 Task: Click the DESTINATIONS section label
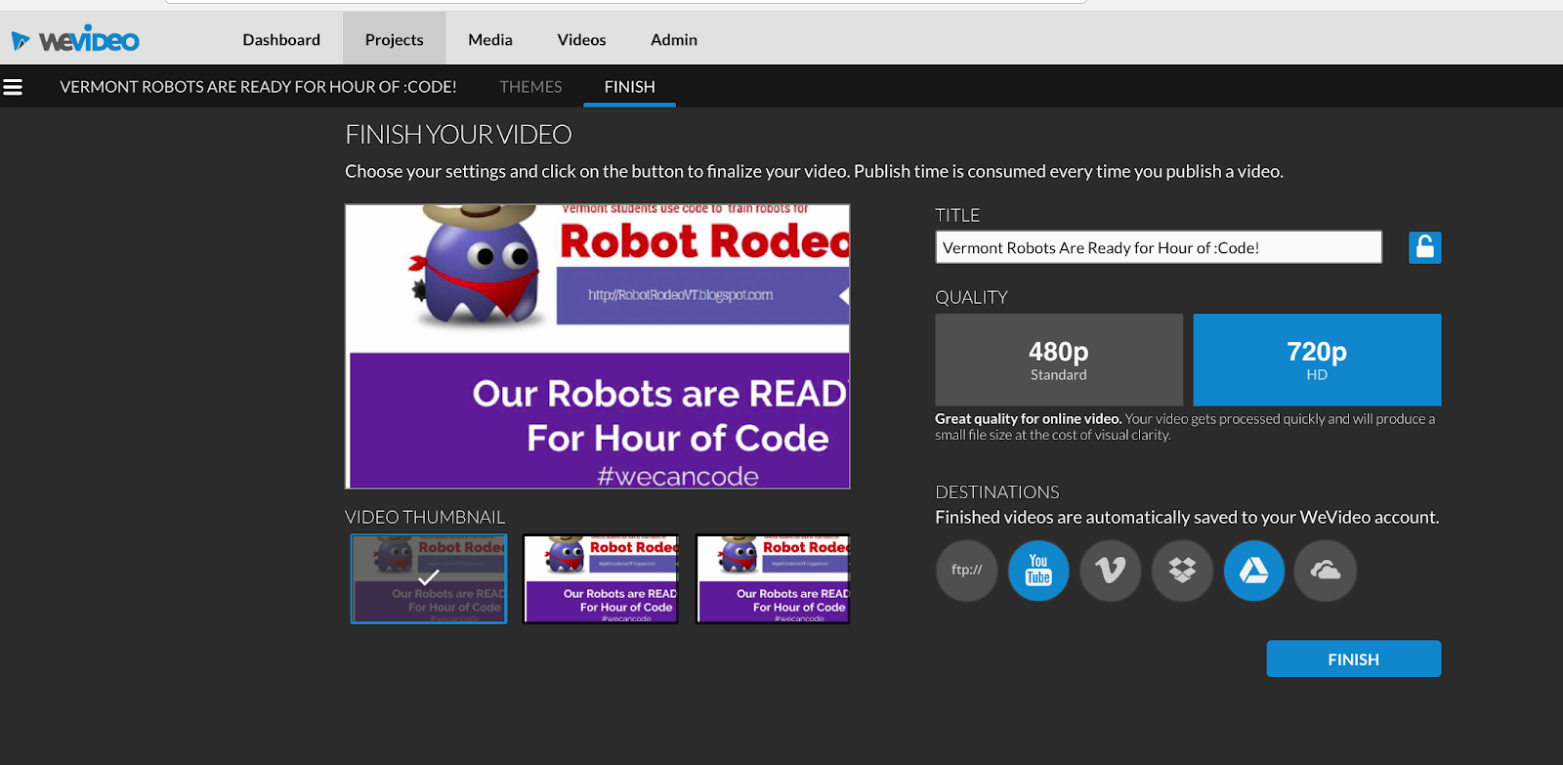point(997,492)
